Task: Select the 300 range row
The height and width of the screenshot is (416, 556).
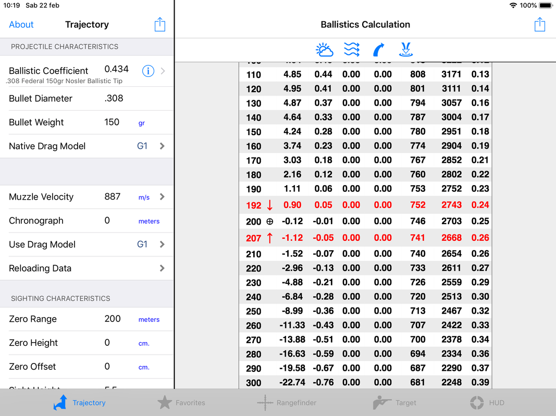Action: (x=365, y=382)
